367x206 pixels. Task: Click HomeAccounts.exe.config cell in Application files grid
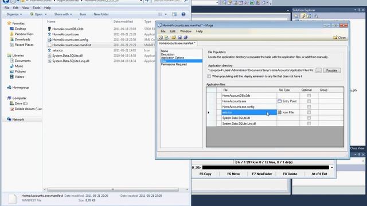[x=249, y=107]
